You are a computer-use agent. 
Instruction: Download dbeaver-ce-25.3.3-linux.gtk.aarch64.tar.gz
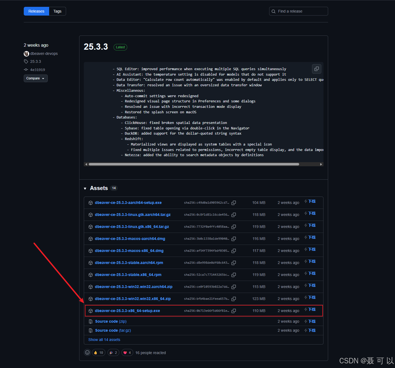point(133,215)
